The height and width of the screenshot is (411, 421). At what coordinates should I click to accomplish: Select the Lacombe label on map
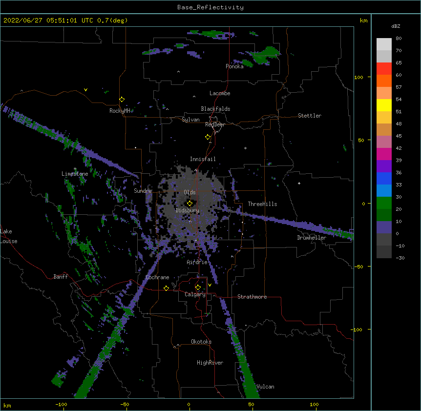coord(220,93)
